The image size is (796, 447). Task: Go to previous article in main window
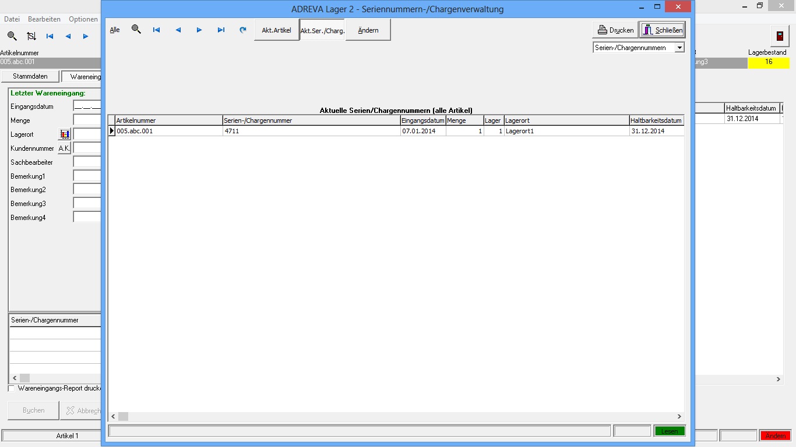(x=68, y=36)
